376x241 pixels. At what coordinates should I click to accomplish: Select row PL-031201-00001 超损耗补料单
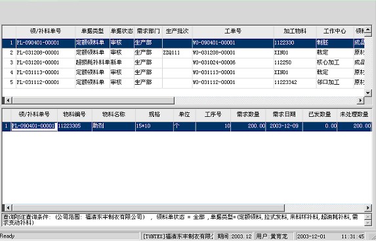tap(184, 62)
